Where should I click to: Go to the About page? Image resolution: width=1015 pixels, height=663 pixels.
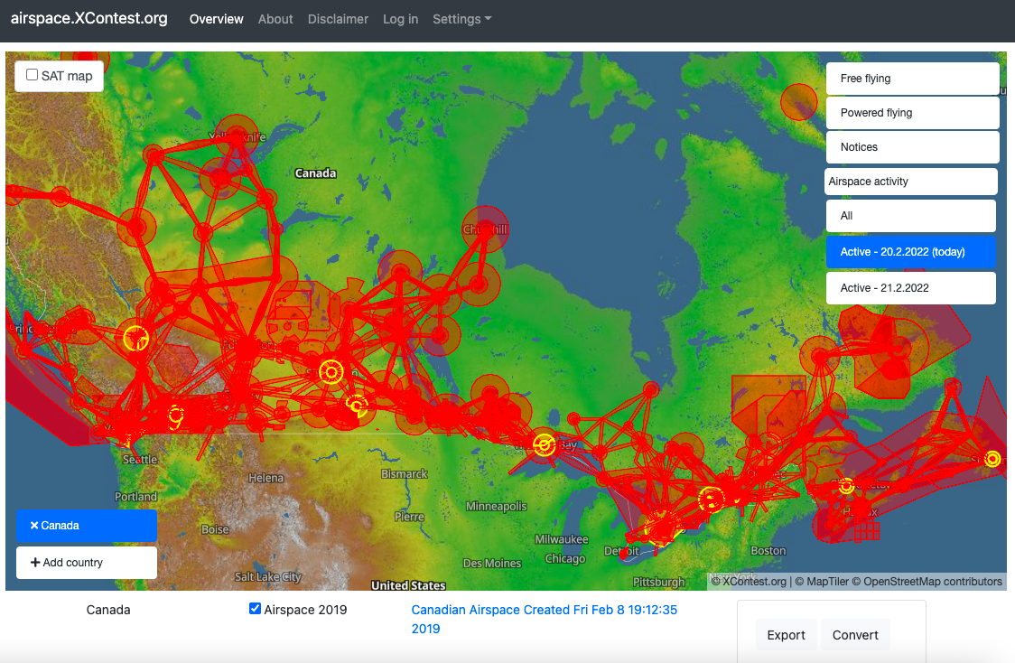pyautogui.click(x=275, y=20)
